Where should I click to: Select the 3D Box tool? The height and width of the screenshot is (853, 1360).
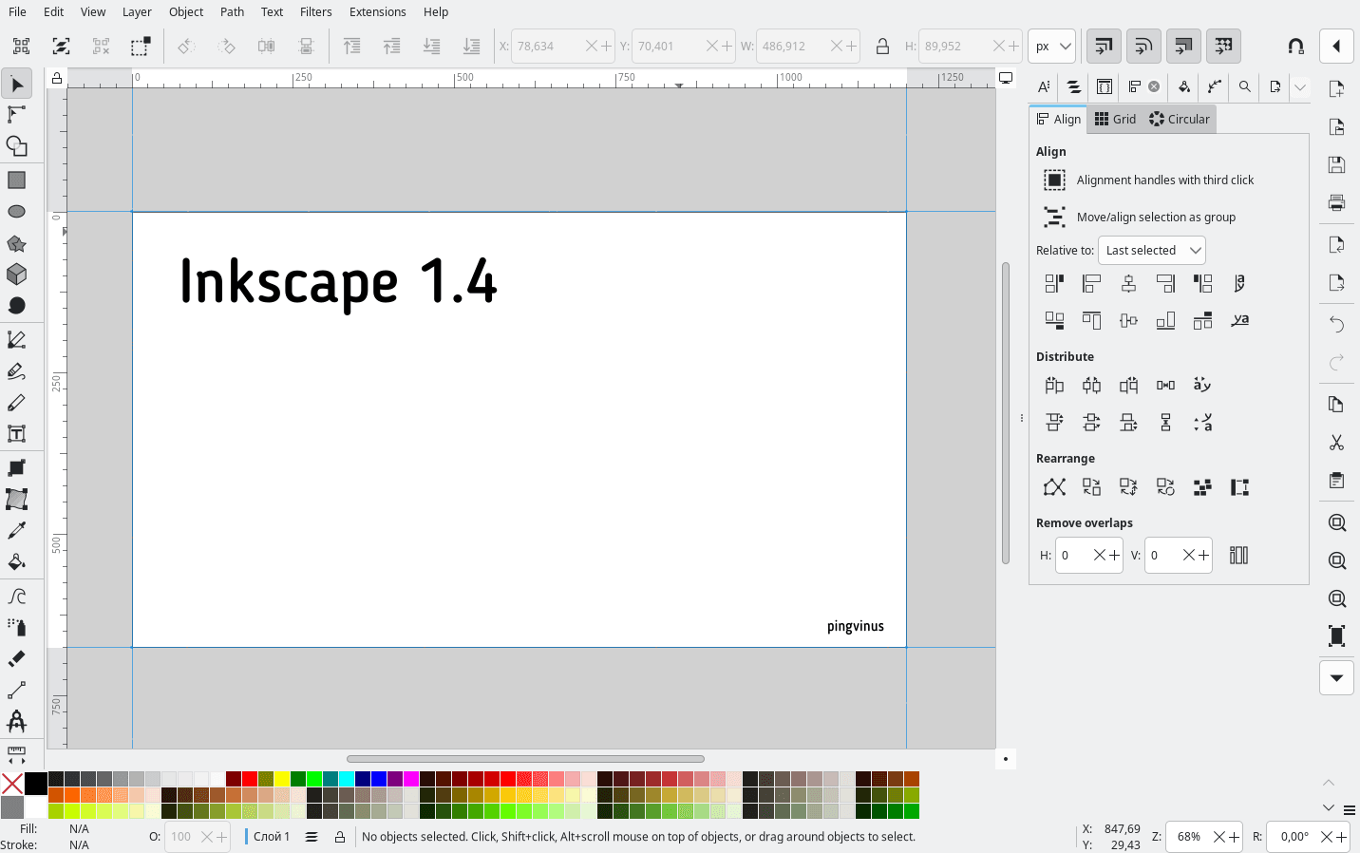[16, 275]
